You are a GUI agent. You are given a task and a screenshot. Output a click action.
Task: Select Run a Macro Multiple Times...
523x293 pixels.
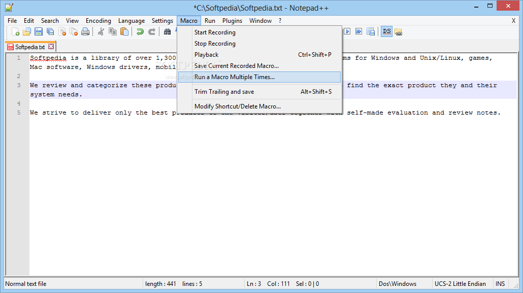pos(259,77)
